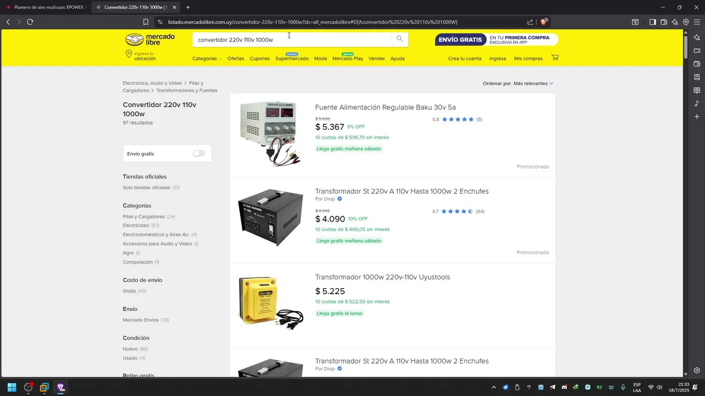Viewport: 705px width, 396px height.
Task: Filter by Gratis shipping cost
Action: [x=129, y=291]
